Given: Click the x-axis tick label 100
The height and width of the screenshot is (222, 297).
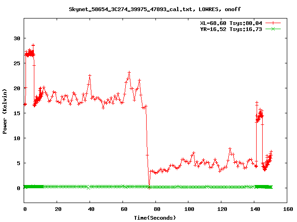Looking at the screenshot, I should click(x=189, y=209).
